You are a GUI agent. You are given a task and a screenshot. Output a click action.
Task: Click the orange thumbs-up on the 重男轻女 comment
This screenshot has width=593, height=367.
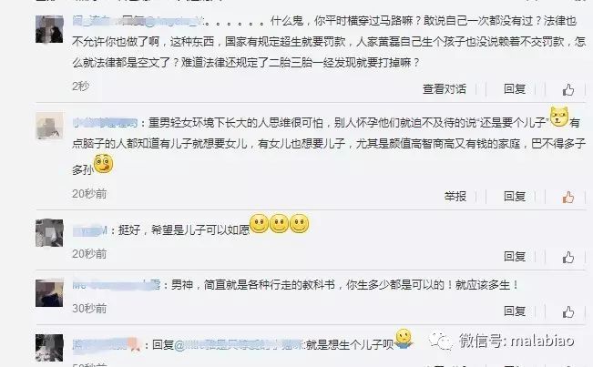[x=567, y=198]
